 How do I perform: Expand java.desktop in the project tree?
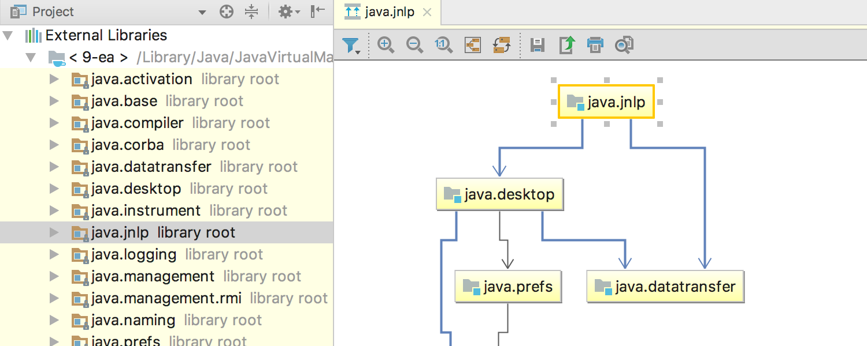pyautogui.click(x=54, y=189)
